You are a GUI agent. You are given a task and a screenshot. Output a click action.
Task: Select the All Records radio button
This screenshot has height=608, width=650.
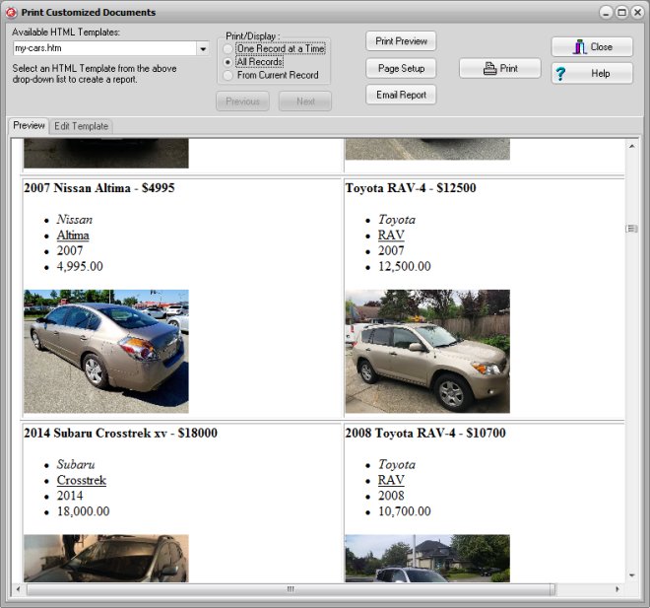(227, 62)
